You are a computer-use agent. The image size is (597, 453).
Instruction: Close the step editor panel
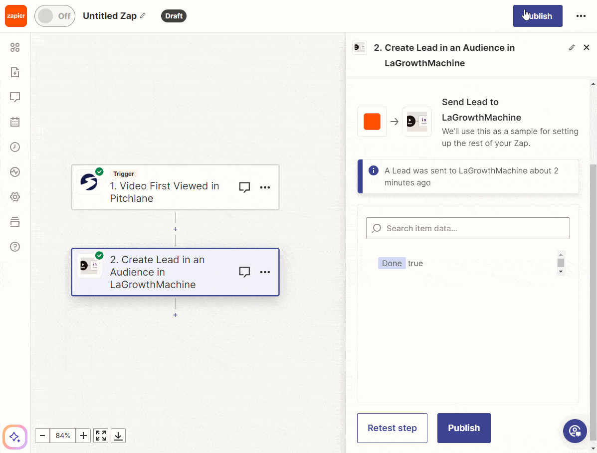587,47
